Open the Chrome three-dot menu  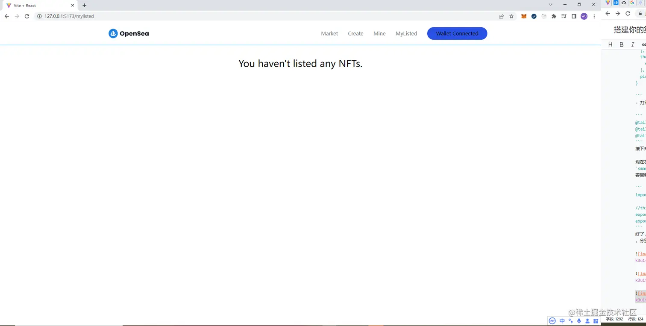point(594,16)
